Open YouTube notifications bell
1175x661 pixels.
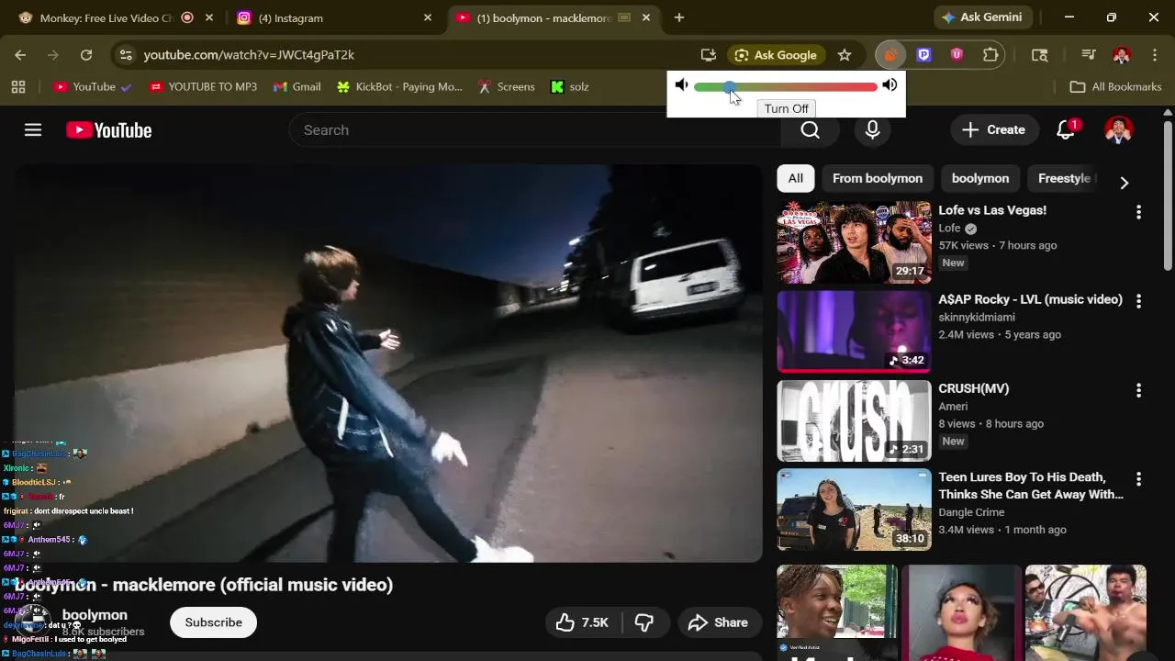(x=1066, y=130)
